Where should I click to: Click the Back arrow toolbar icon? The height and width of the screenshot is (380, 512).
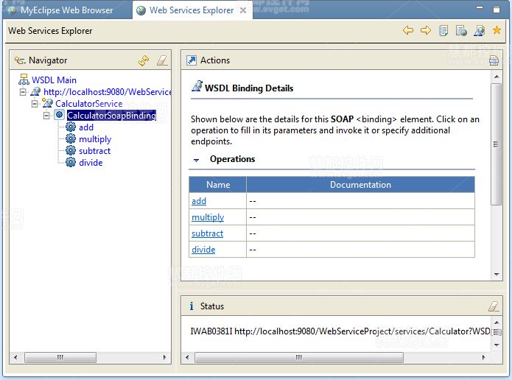click(x=408, y=30)
